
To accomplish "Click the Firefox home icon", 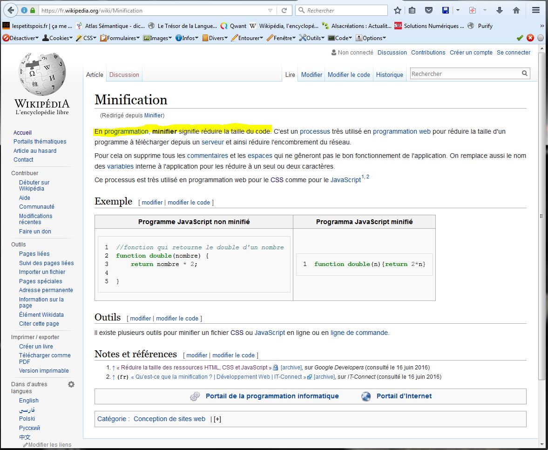I will pyautogui.click(x=516, y=10).
